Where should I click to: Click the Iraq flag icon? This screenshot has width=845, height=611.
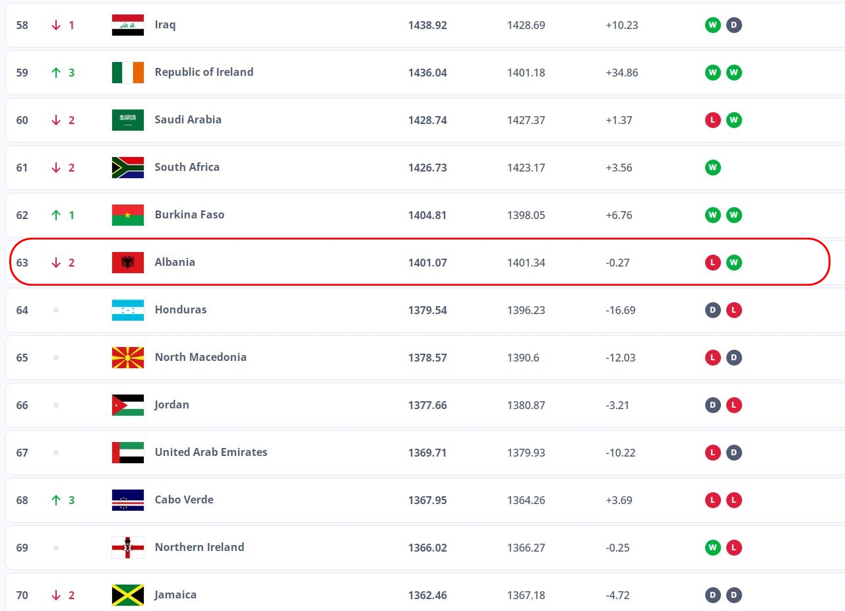point(128,25)
